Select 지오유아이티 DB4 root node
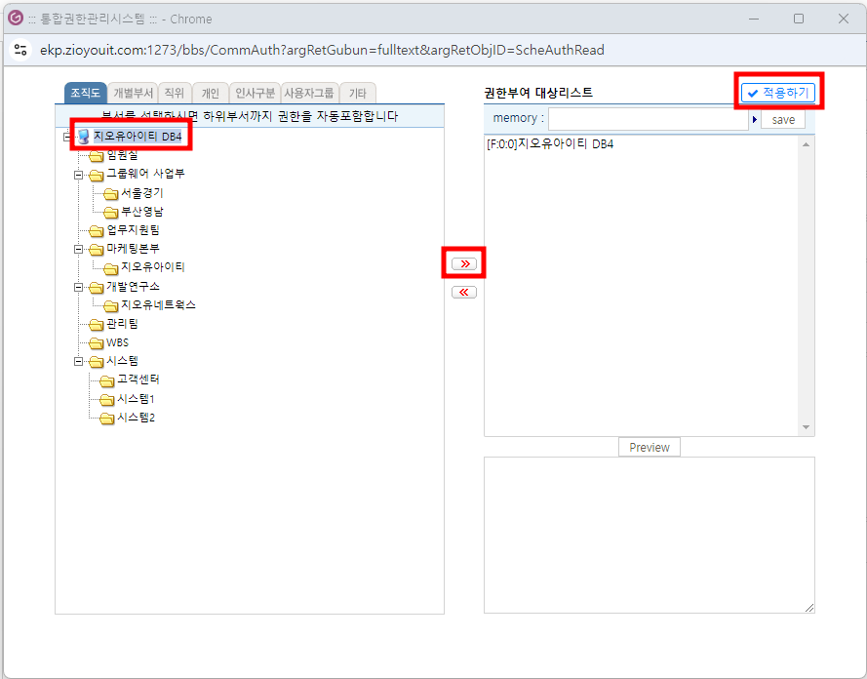The image size is (867, 679). (138, 136)
